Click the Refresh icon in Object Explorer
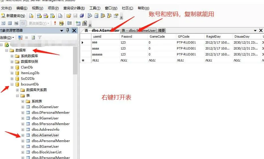 33,37
